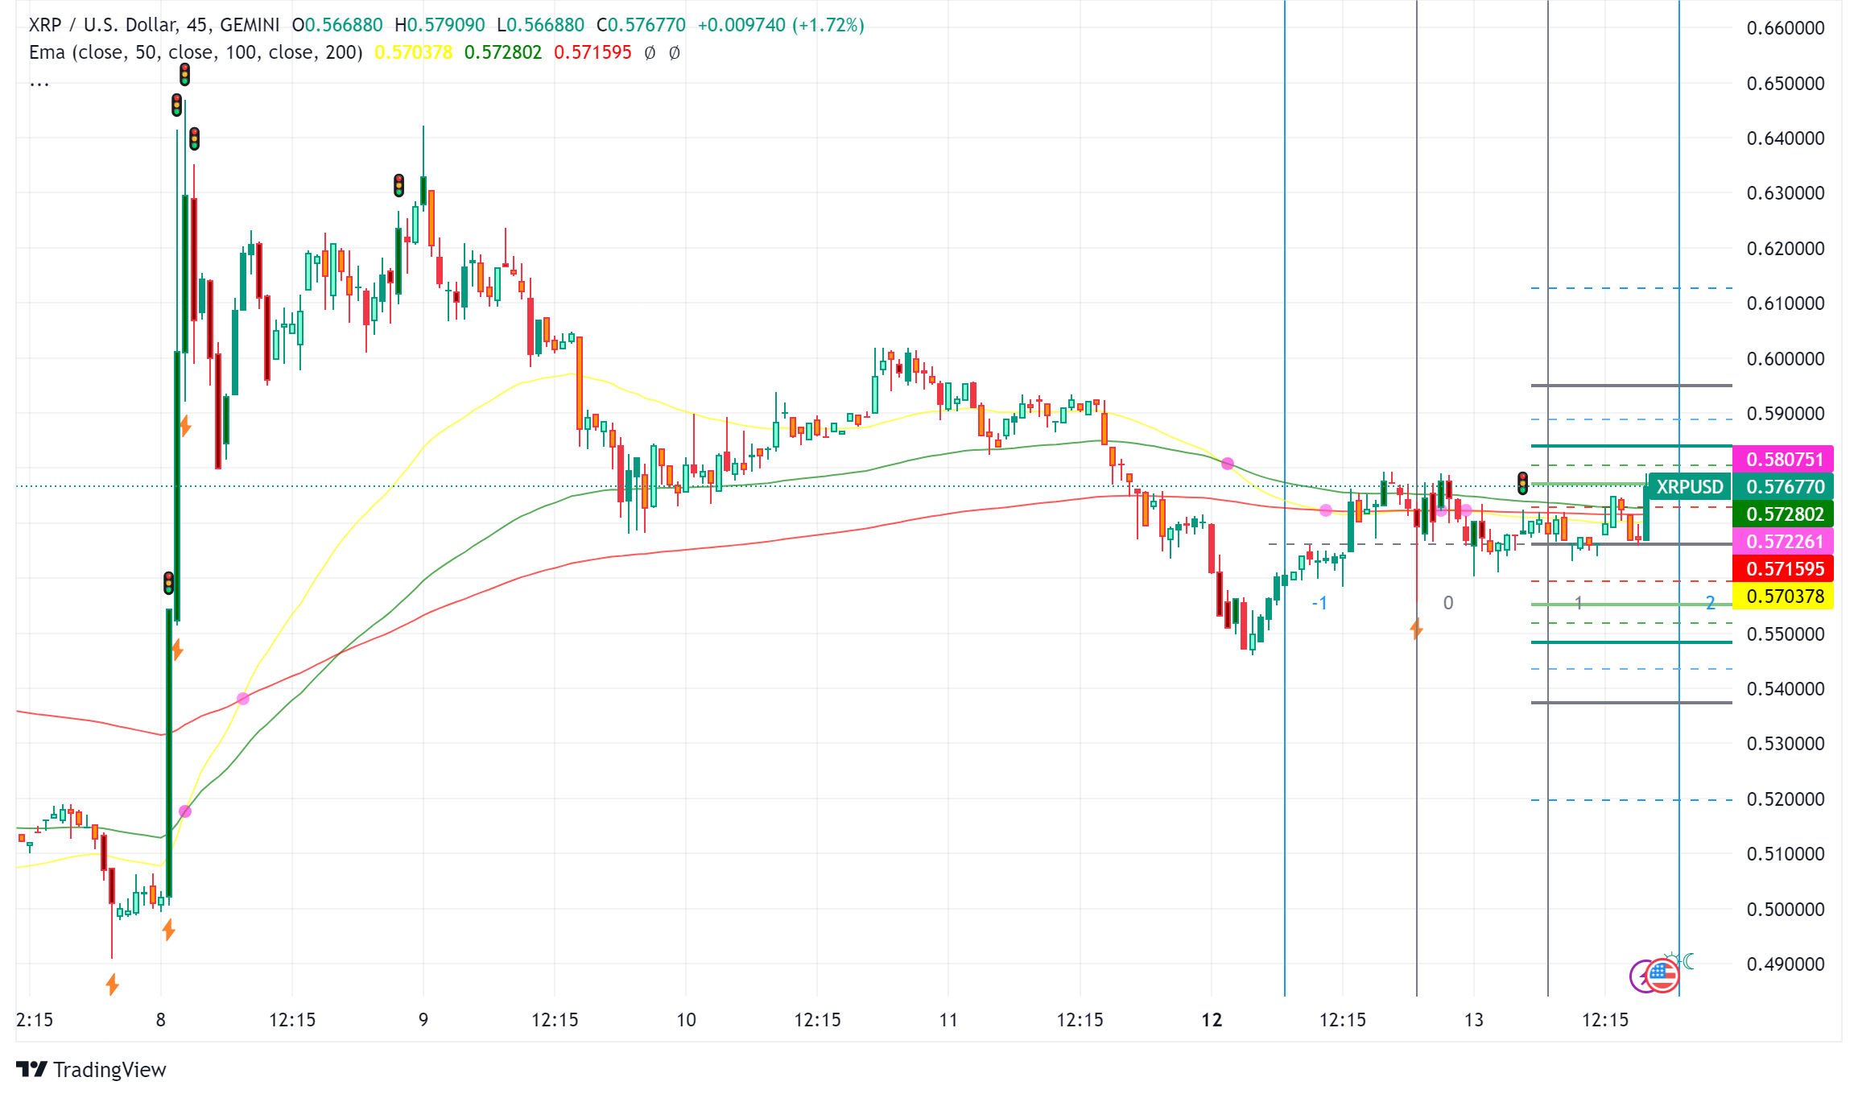This screenshot has height=1098, width=1858.
Task: Click the 0.540000 price axis label
Action: [1785, 688]
